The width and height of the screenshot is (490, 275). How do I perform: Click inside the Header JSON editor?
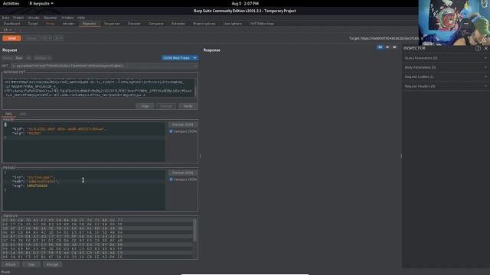click(84, 142)
